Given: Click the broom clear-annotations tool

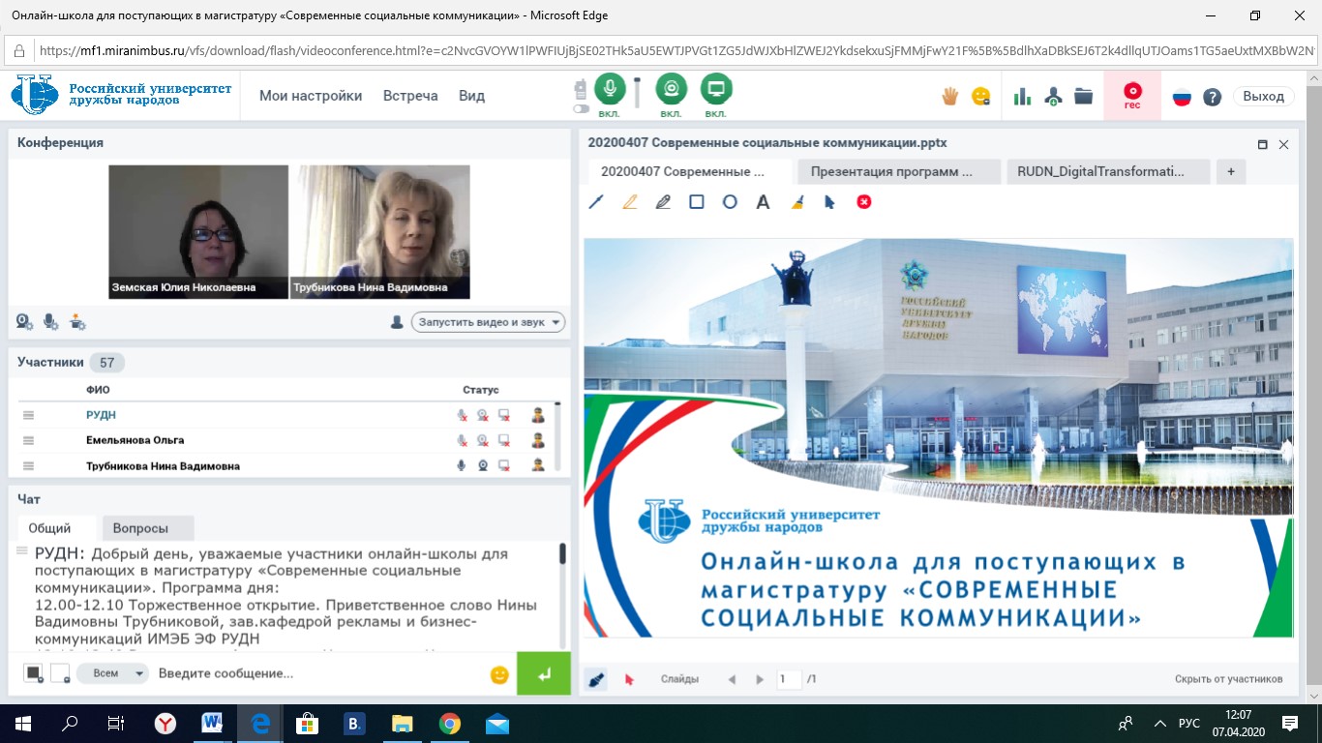Looking at the screenshot, I should point(797,202).
